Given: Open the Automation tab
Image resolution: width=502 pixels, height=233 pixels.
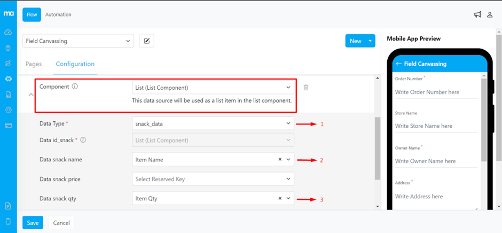Looking at the screenshot, I should [x=58, y=14].
